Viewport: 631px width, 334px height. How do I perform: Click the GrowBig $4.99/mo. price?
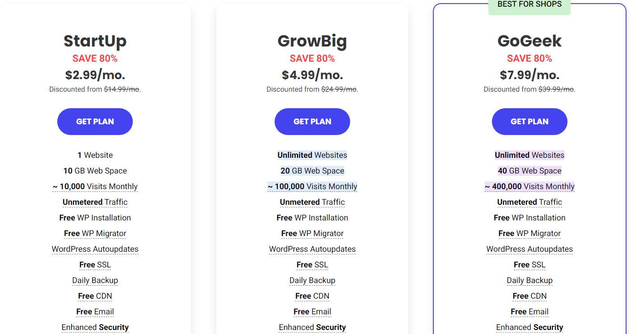click(312, 75)
